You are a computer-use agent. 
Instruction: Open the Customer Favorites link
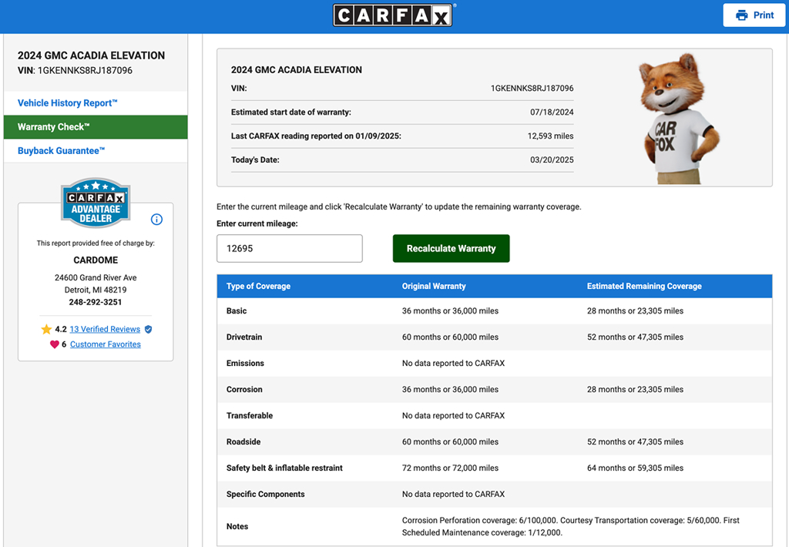point(106,344)
